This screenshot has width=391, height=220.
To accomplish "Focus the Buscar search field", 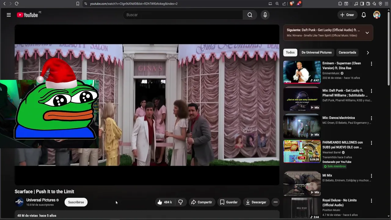I will 183,15.
